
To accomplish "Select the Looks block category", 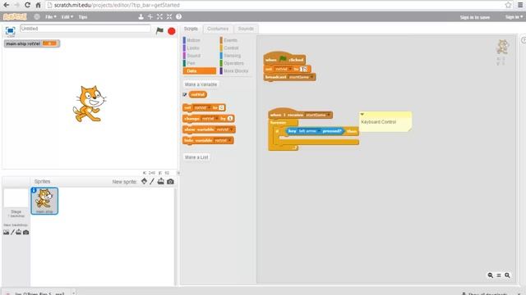I will click(x=193, y=48).
